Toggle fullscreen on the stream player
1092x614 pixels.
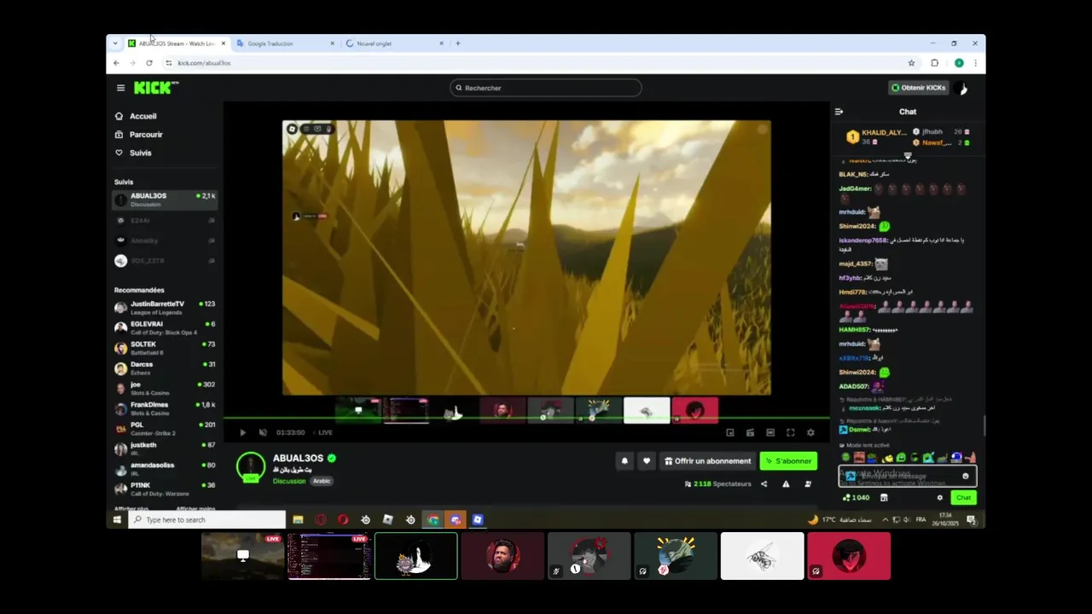click(790, 432)
